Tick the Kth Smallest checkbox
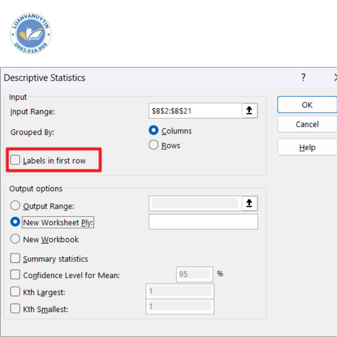 click(15, 309)
